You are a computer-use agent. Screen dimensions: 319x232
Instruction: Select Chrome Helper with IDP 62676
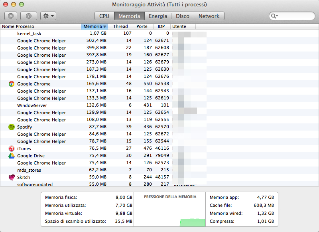tap(159, 77)
